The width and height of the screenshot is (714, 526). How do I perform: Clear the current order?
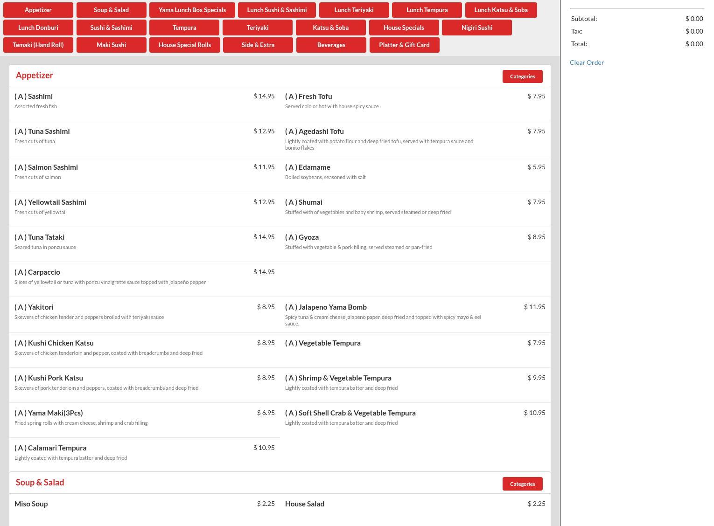[x=587, y=62]
